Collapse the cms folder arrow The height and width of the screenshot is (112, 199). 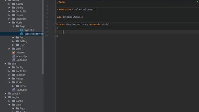click(x=5, y=64)
